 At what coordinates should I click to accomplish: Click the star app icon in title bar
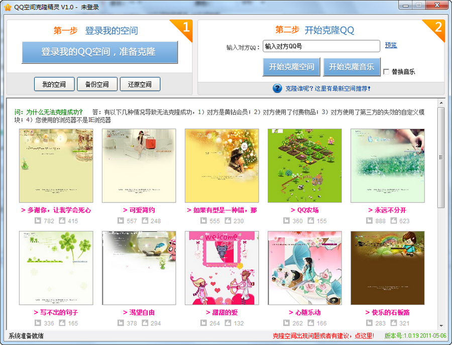(x=8, y=7)
